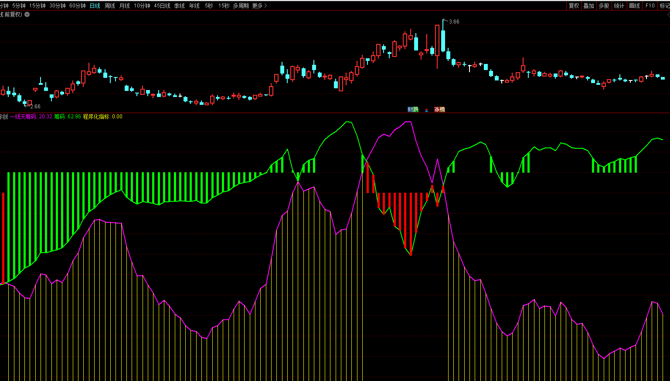Expand the 更多 period options
670x381 pixels.
(259, 6)
